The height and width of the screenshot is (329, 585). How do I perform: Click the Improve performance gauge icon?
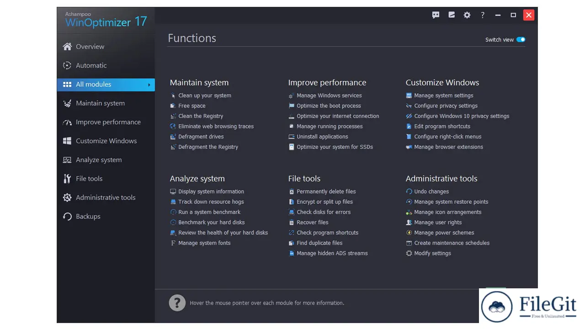pos(67,122)
